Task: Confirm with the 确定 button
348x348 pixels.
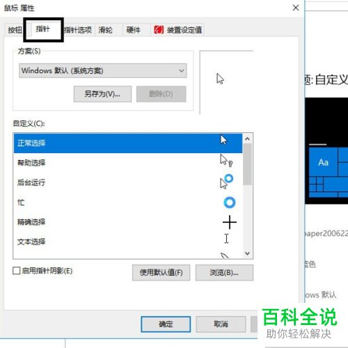Action: [x=166, y=324]
